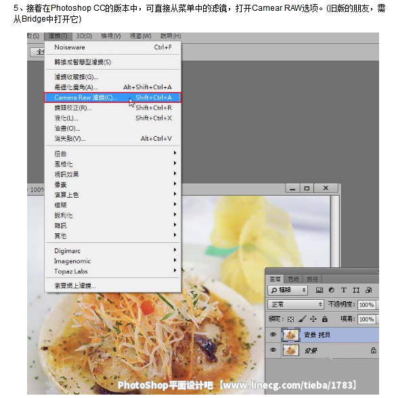Viewport: 394px width, 398px height.
Task: Expand 扭曲 submenu
Action: click(112, 154)
